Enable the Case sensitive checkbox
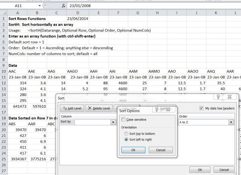This screenshot has width=241, height=175. (124, 120)
